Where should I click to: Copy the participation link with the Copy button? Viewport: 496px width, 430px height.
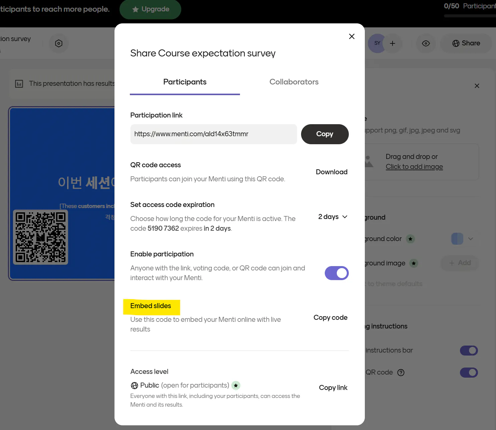coord(324,134)
